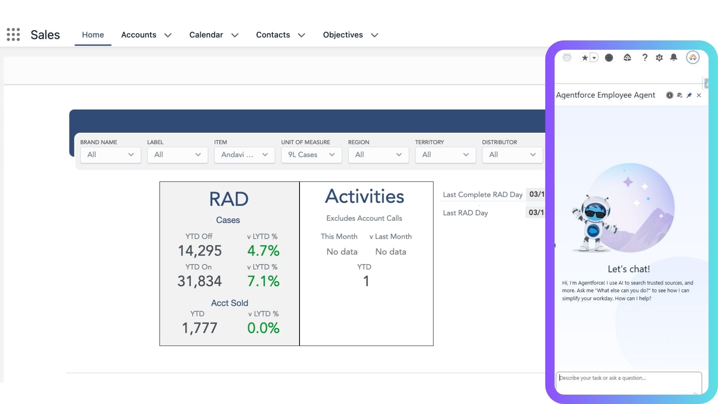Open the Trailhead guidance icon
718x404 pixels.
[x=627, y=58]
